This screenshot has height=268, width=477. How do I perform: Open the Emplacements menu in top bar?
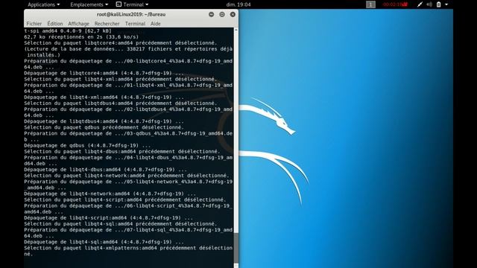coord(89,4)
